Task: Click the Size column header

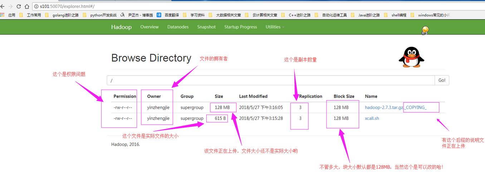Action: point(219,96)
